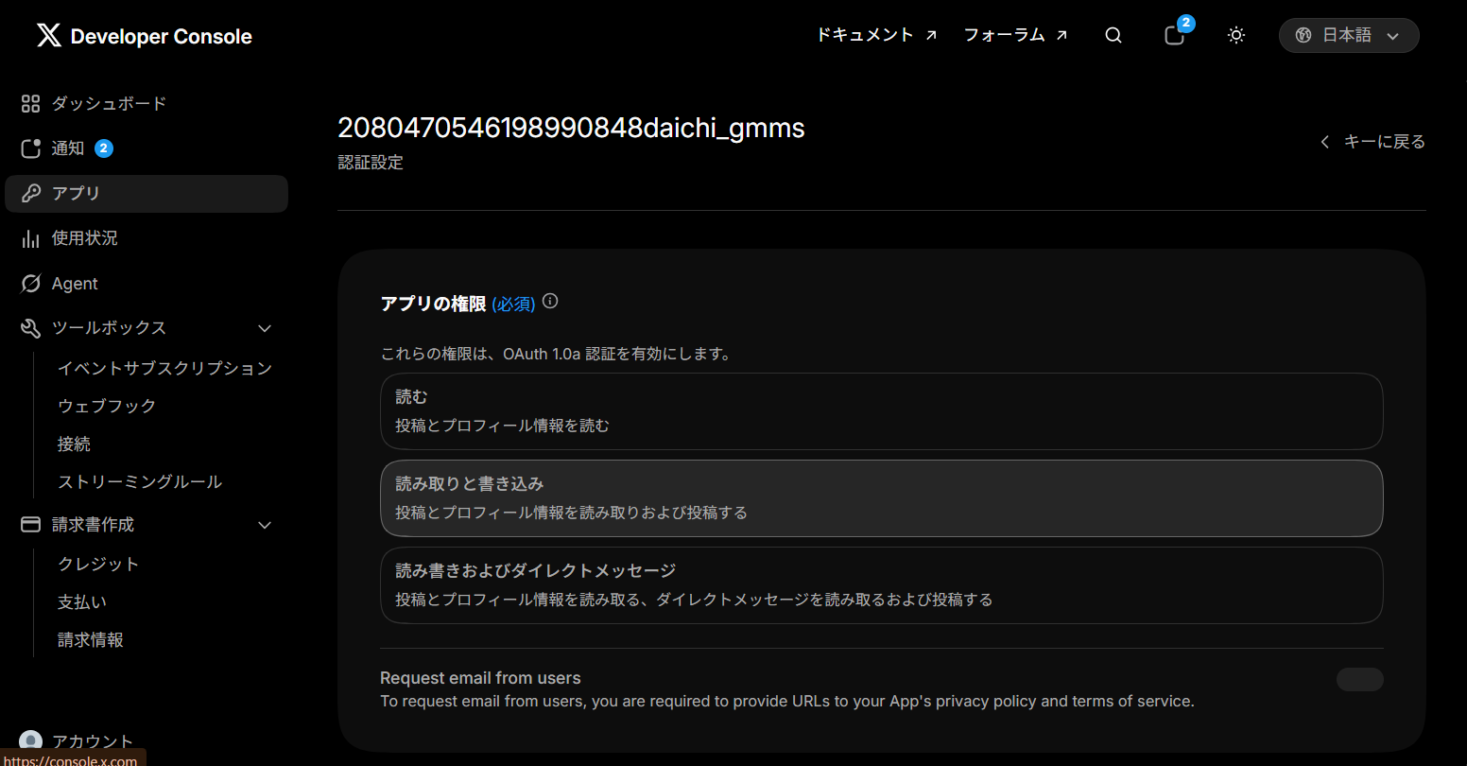Click the dashboard grid icon in sidebar

pos(31,103)
